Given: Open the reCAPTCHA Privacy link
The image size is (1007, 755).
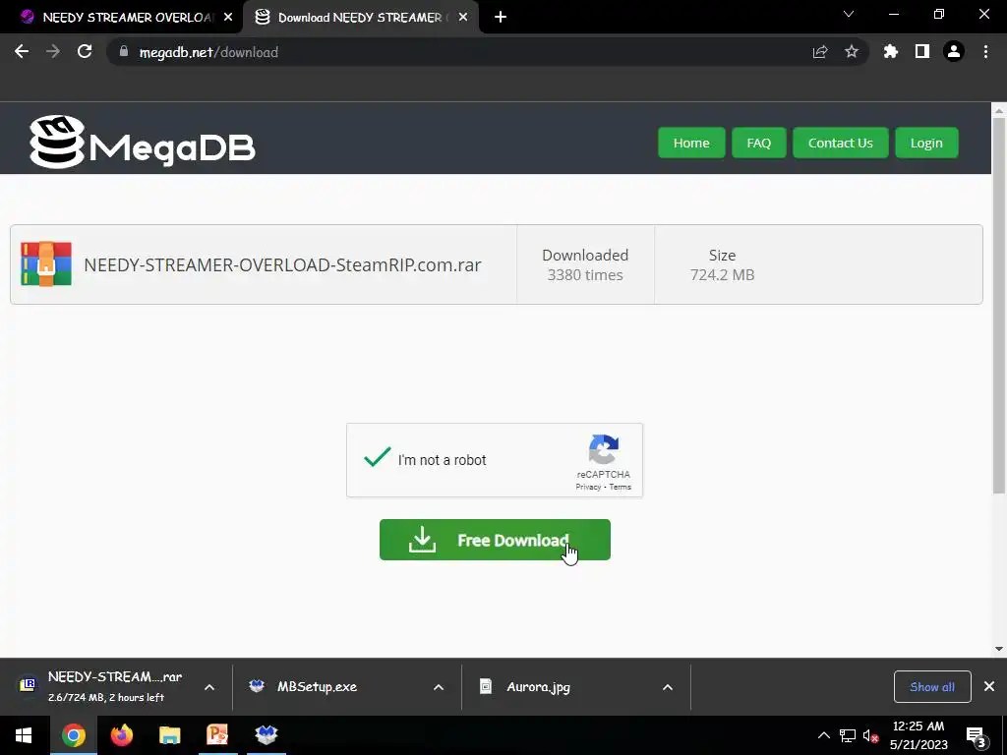Looking at the screenshot, I should 588,487.
